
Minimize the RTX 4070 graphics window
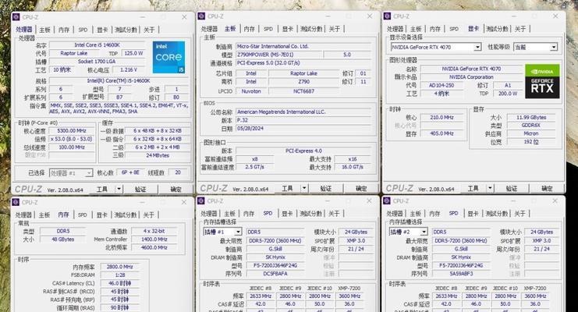pyautogui.click(x=514, y=16)
